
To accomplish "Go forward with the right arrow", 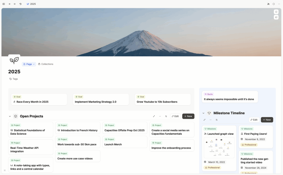I will click(x=14, y=4).
